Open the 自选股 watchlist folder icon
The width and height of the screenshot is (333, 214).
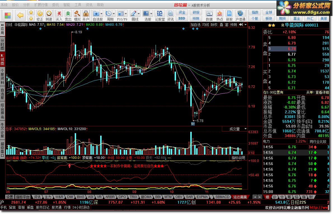[x=96, y=14]
